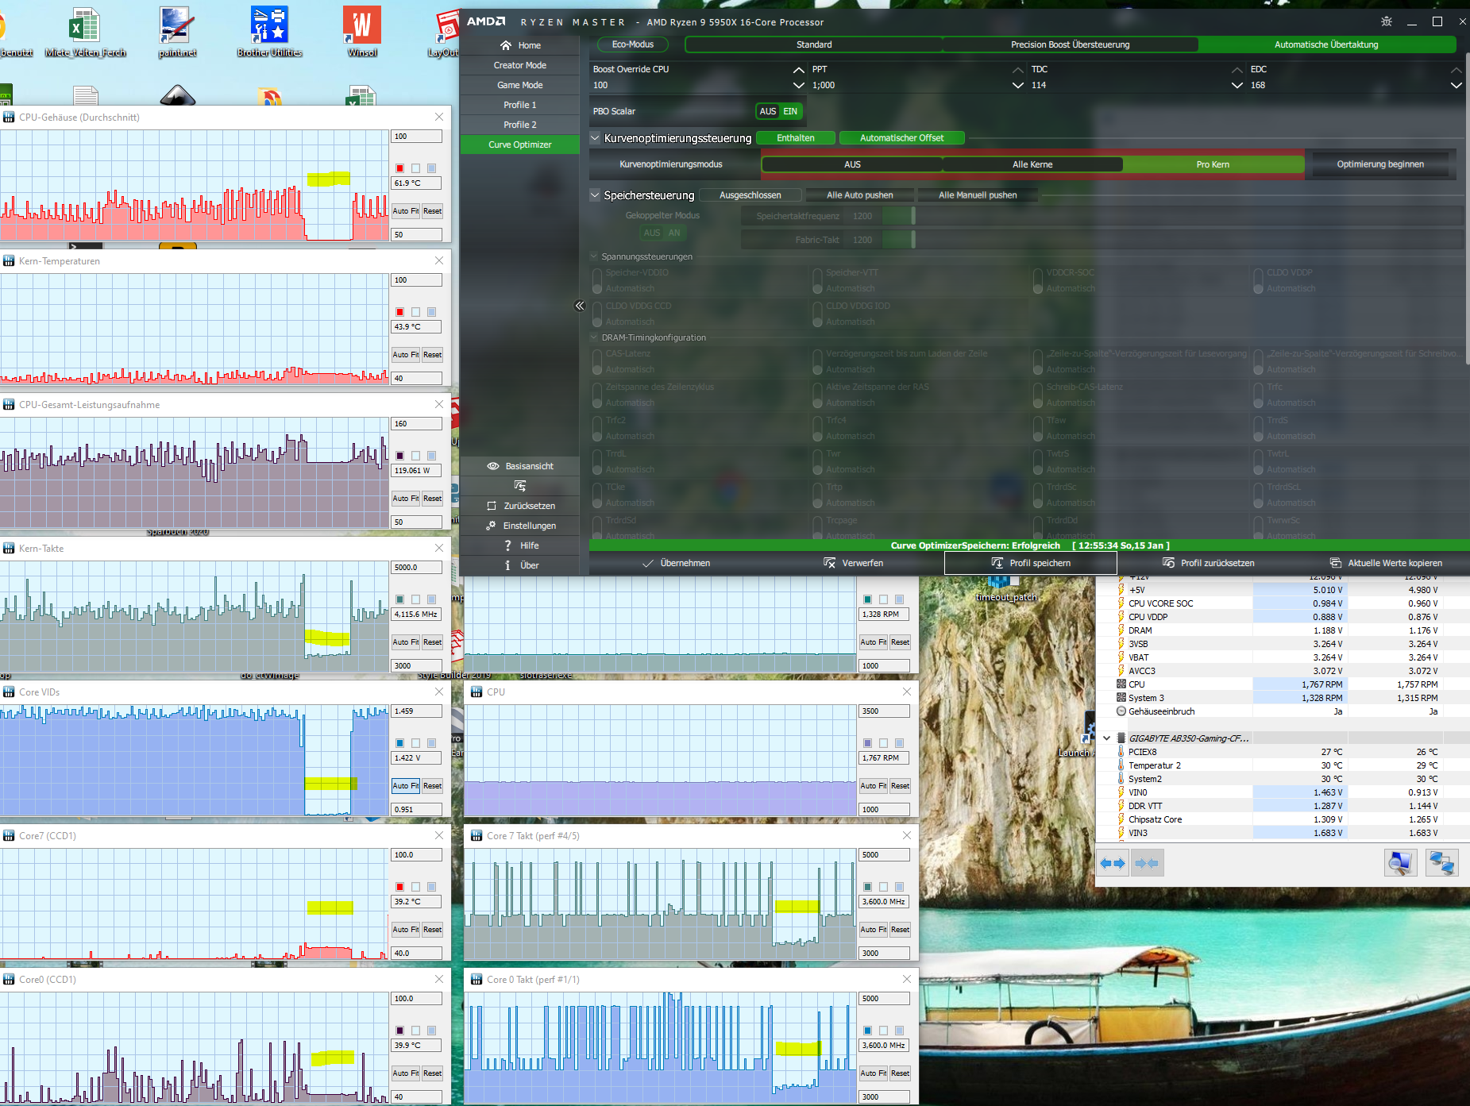Screen dimensions: 1470x1106
Task: Click the icon below Basisansicht in the sidebar
Action: pos(520,486)
